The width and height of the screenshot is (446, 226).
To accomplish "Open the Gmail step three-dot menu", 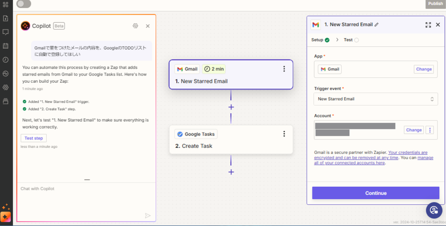I will [284, 69].
